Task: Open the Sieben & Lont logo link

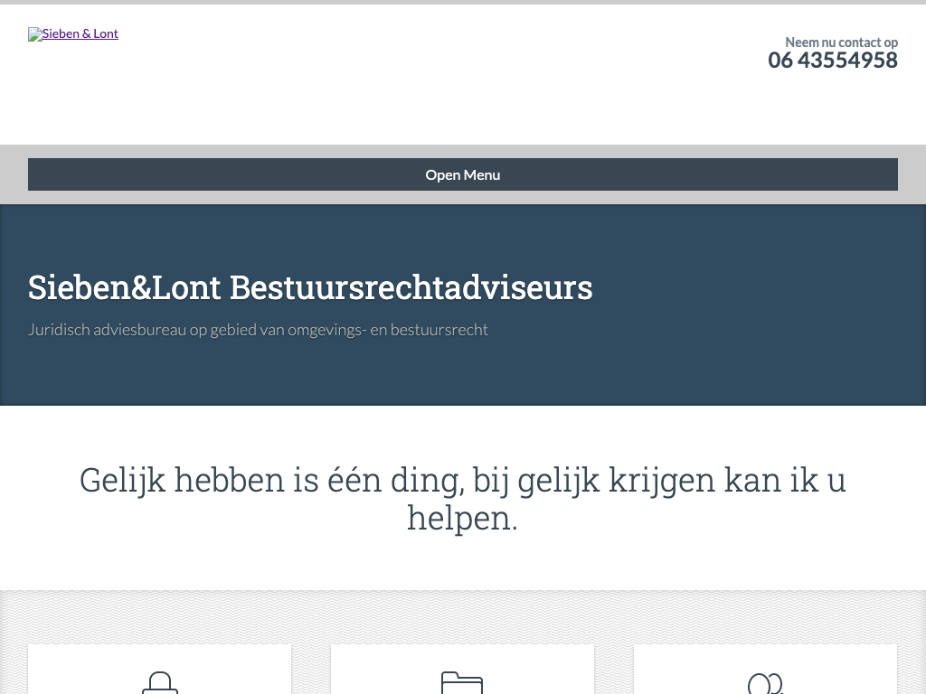Action: coord(80,34)
